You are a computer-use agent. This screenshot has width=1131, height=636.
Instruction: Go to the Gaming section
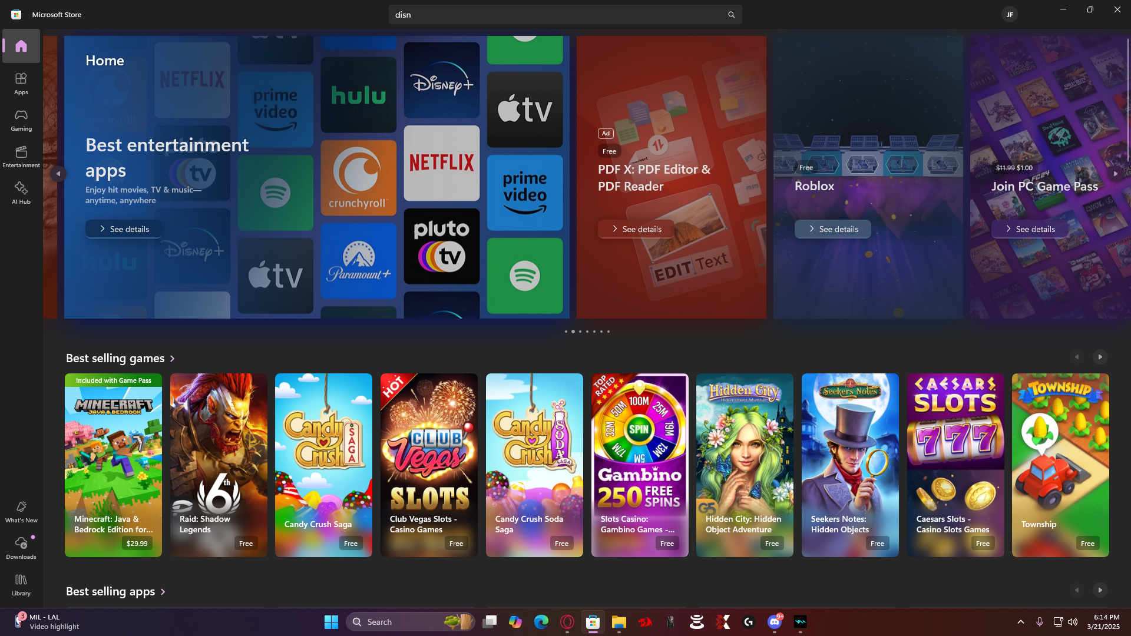pyautogui.click(x=21, y=120)
